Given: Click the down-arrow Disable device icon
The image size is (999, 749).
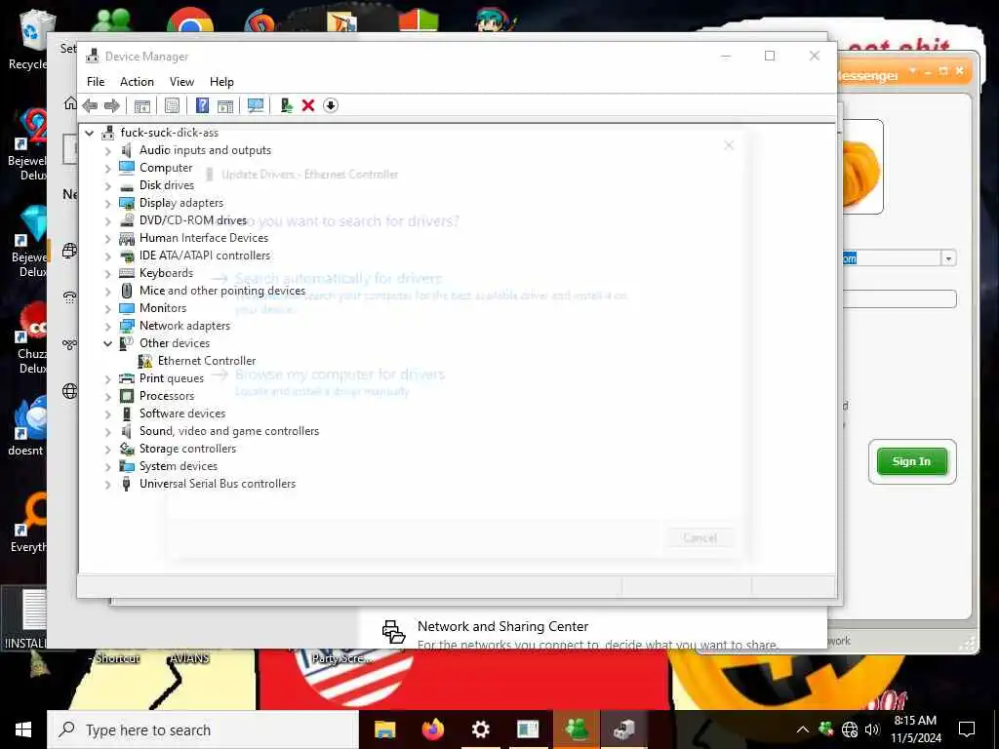Looking at the screenshot, I should 331,105.
